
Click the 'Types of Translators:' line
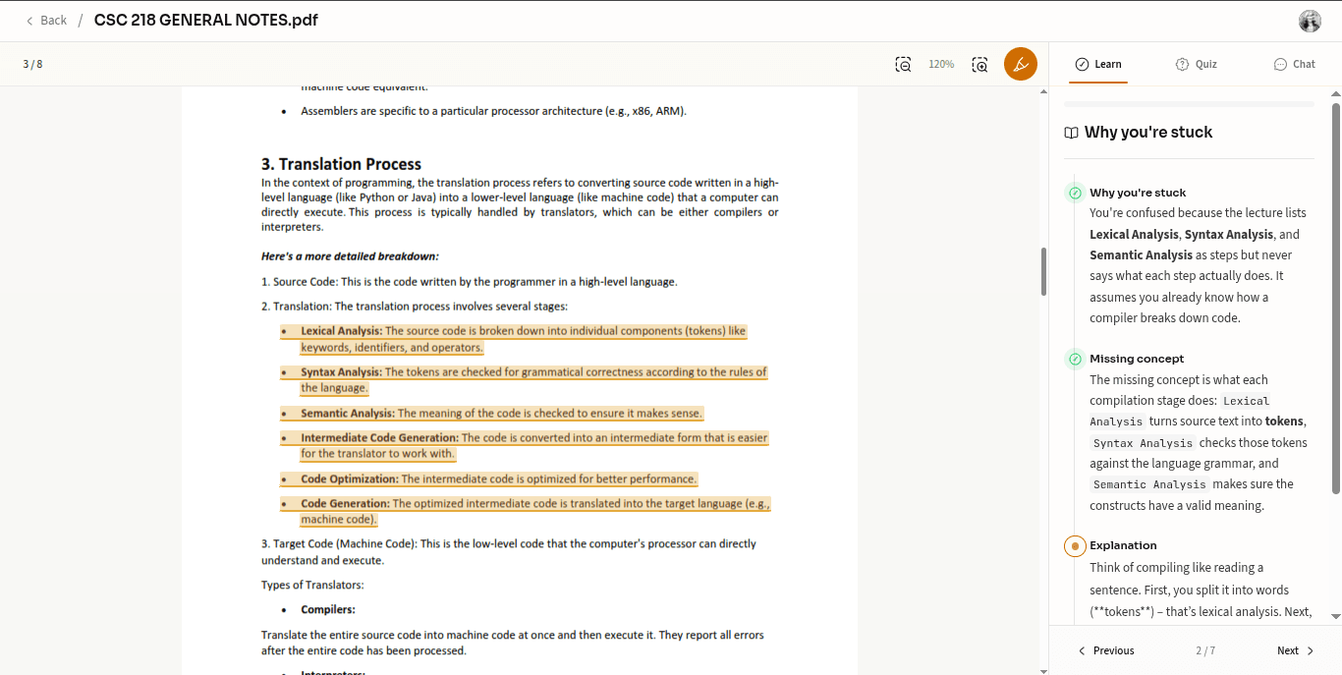[312, 585]
